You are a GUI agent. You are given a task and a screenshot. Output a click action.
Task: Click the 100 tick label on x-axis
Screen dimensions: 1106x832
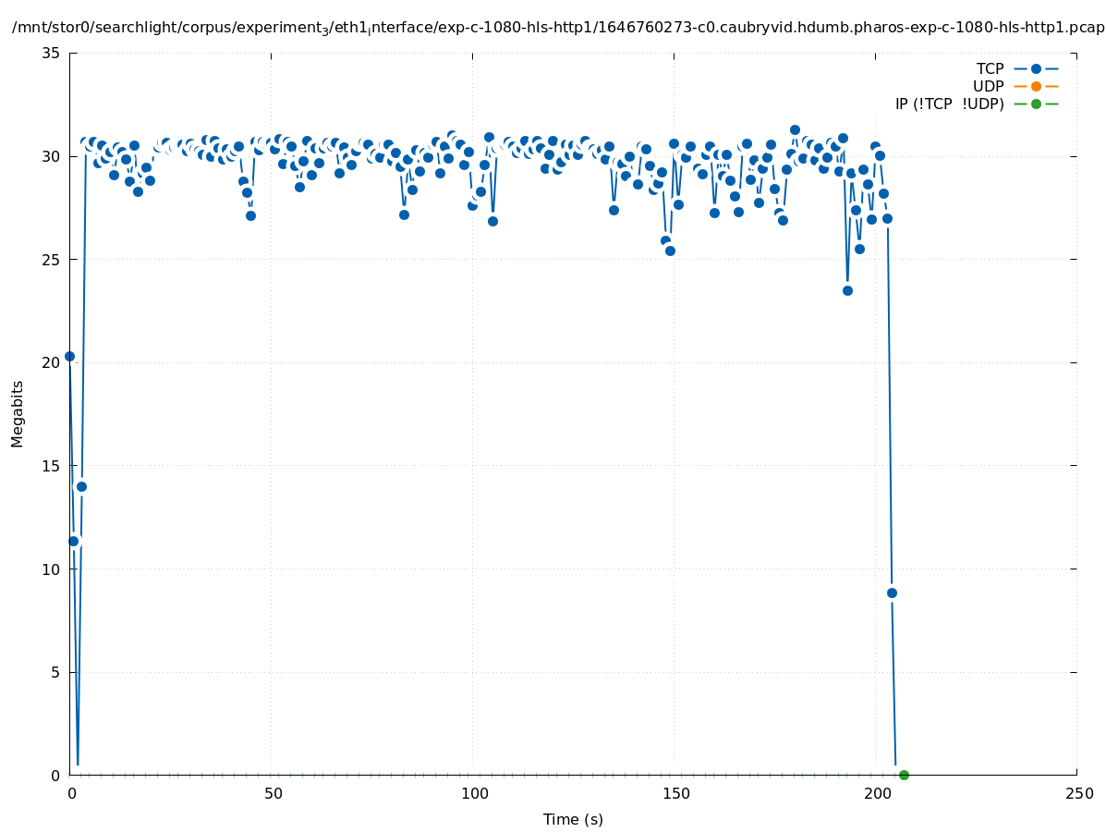pyautogui.click(x=474, y=793)
